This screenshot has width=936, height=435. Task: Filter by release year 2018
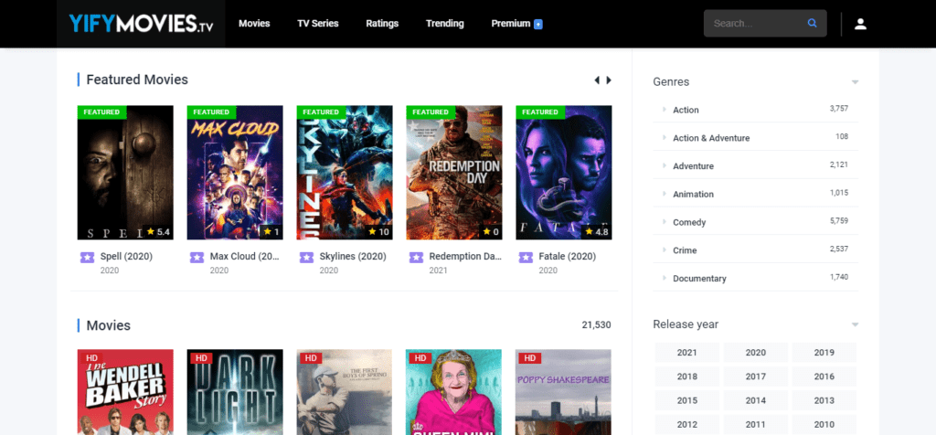(x=687, y=377)
